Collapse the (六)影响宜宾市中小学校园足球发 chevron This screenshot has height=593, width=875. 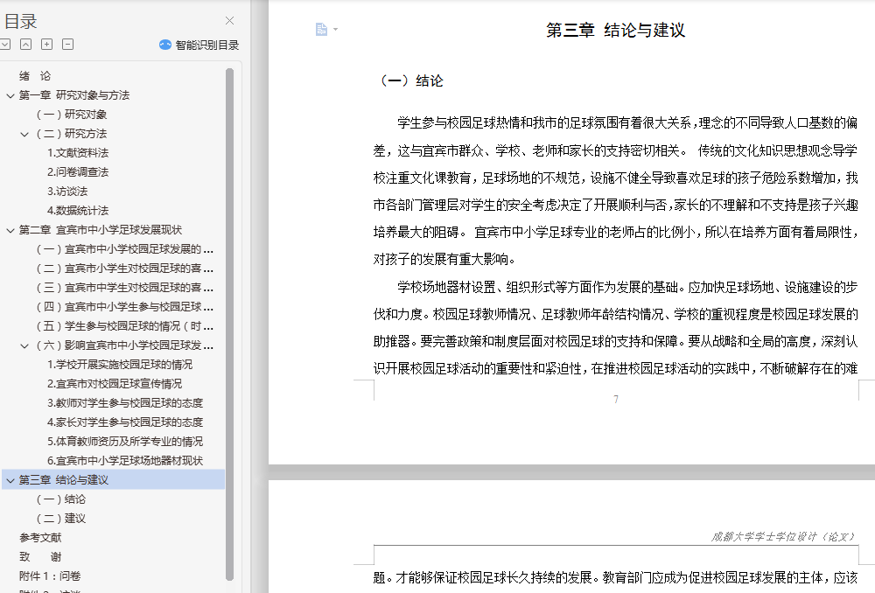24,345
